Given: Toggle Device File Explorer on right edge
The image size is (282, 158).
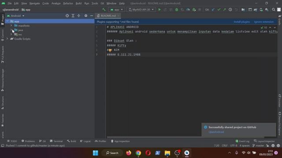Looking at the screenshot, I should (280, 124).
